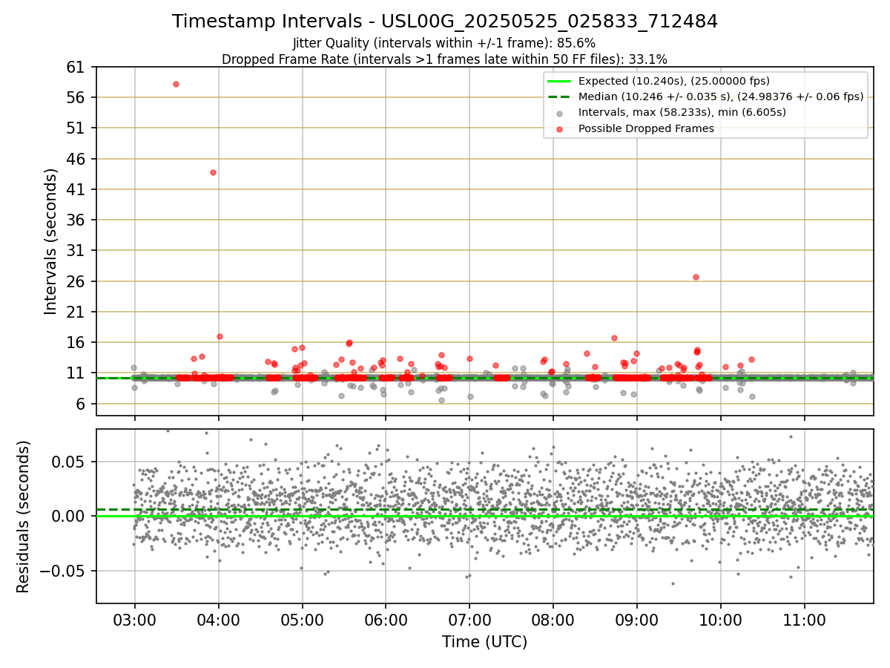Click the '56' y-axis tick label
The height and width of the screenshot is (668, 890).
point(76,98)
